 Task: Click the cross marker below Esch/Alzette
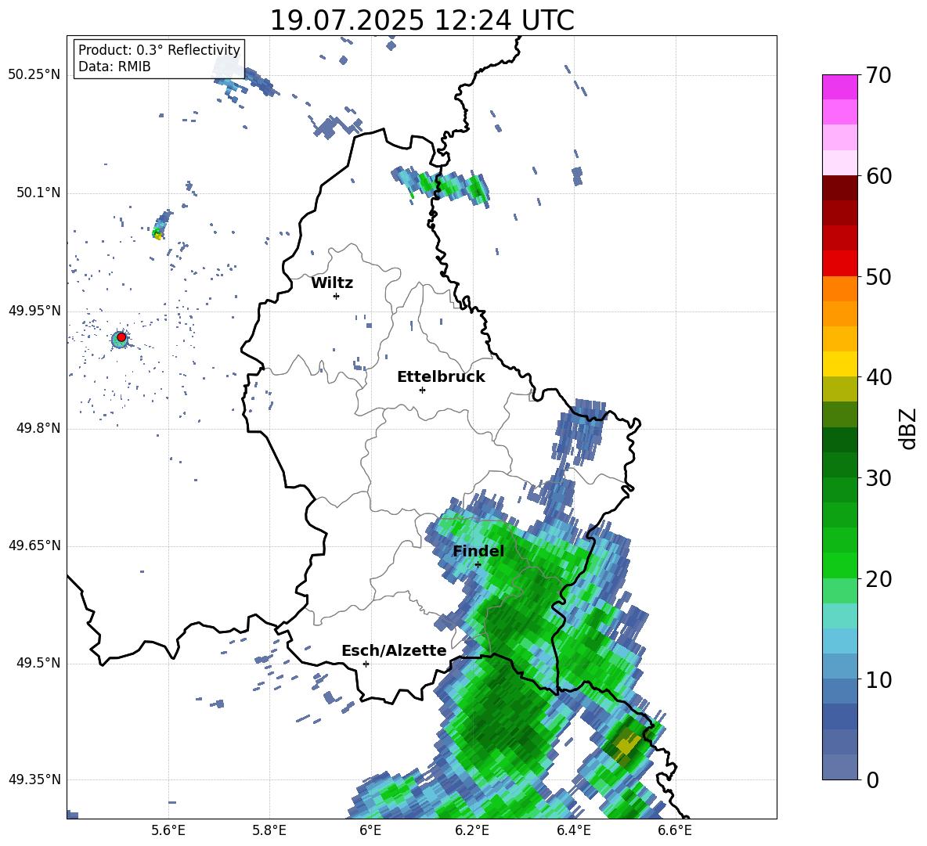[366, 664]
